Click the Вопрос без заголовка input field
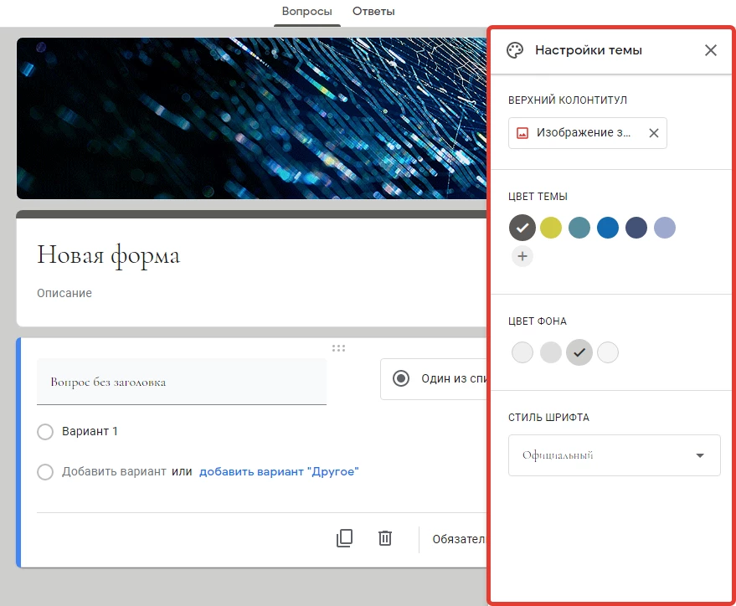The image size is (736, 606). [182, 382]
